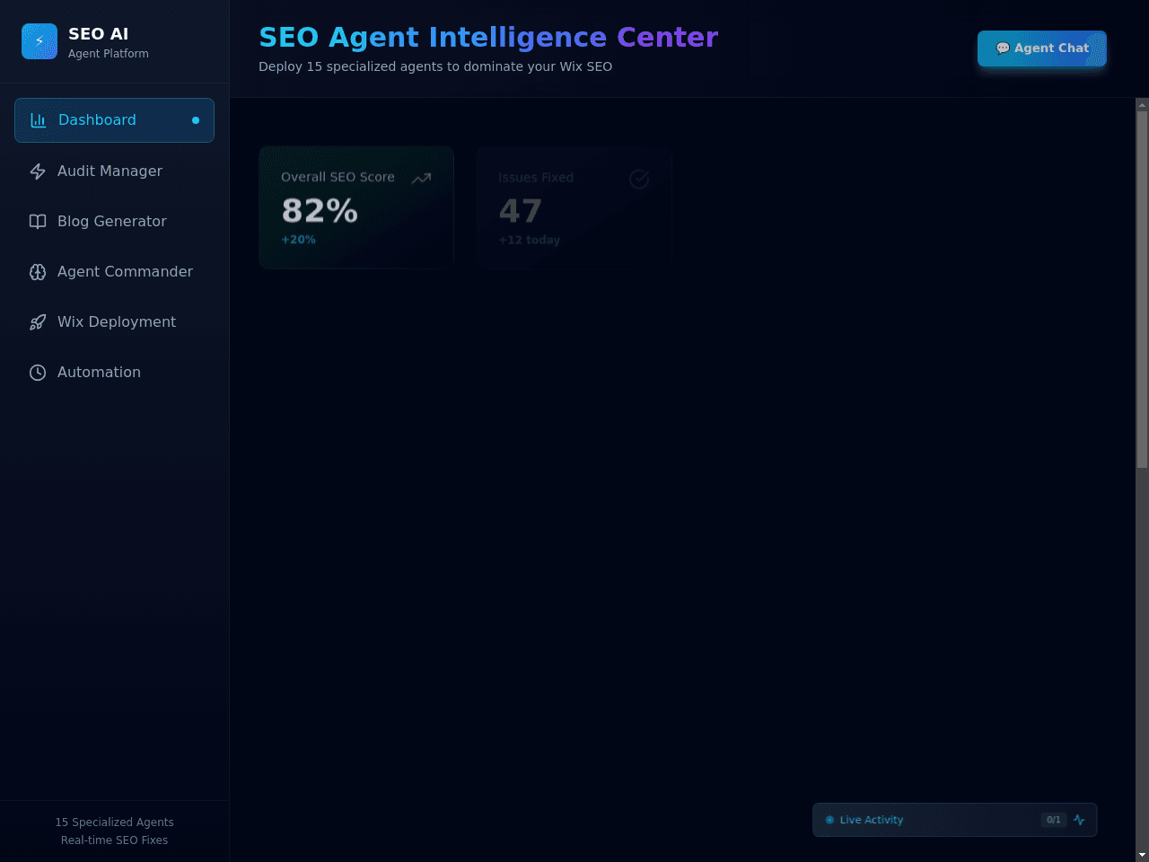Click the +12 today label
1149x862 pixels.
[x=530, y=240]
